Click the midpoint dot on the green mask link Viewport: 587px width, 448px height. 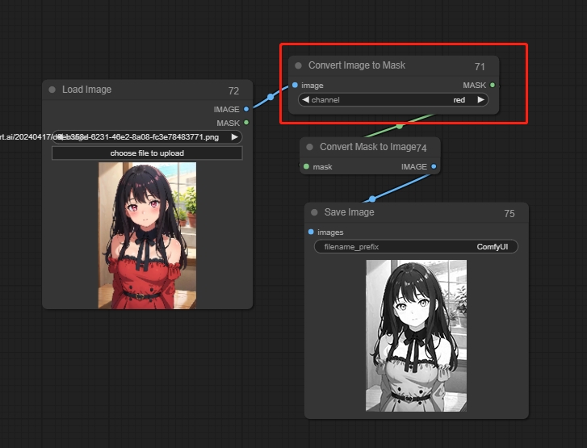point(400,126)
